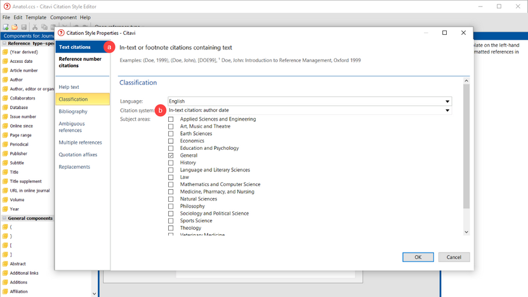528x297 pixels.
Task: Check the Theology subject area
Action: (171, 228)
